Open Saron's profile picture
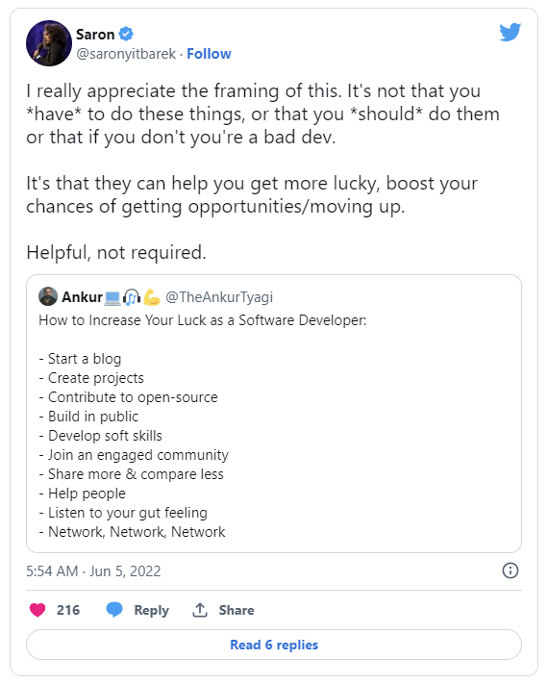The height and width of the screenshot is (684, 548). coord(49,43)
